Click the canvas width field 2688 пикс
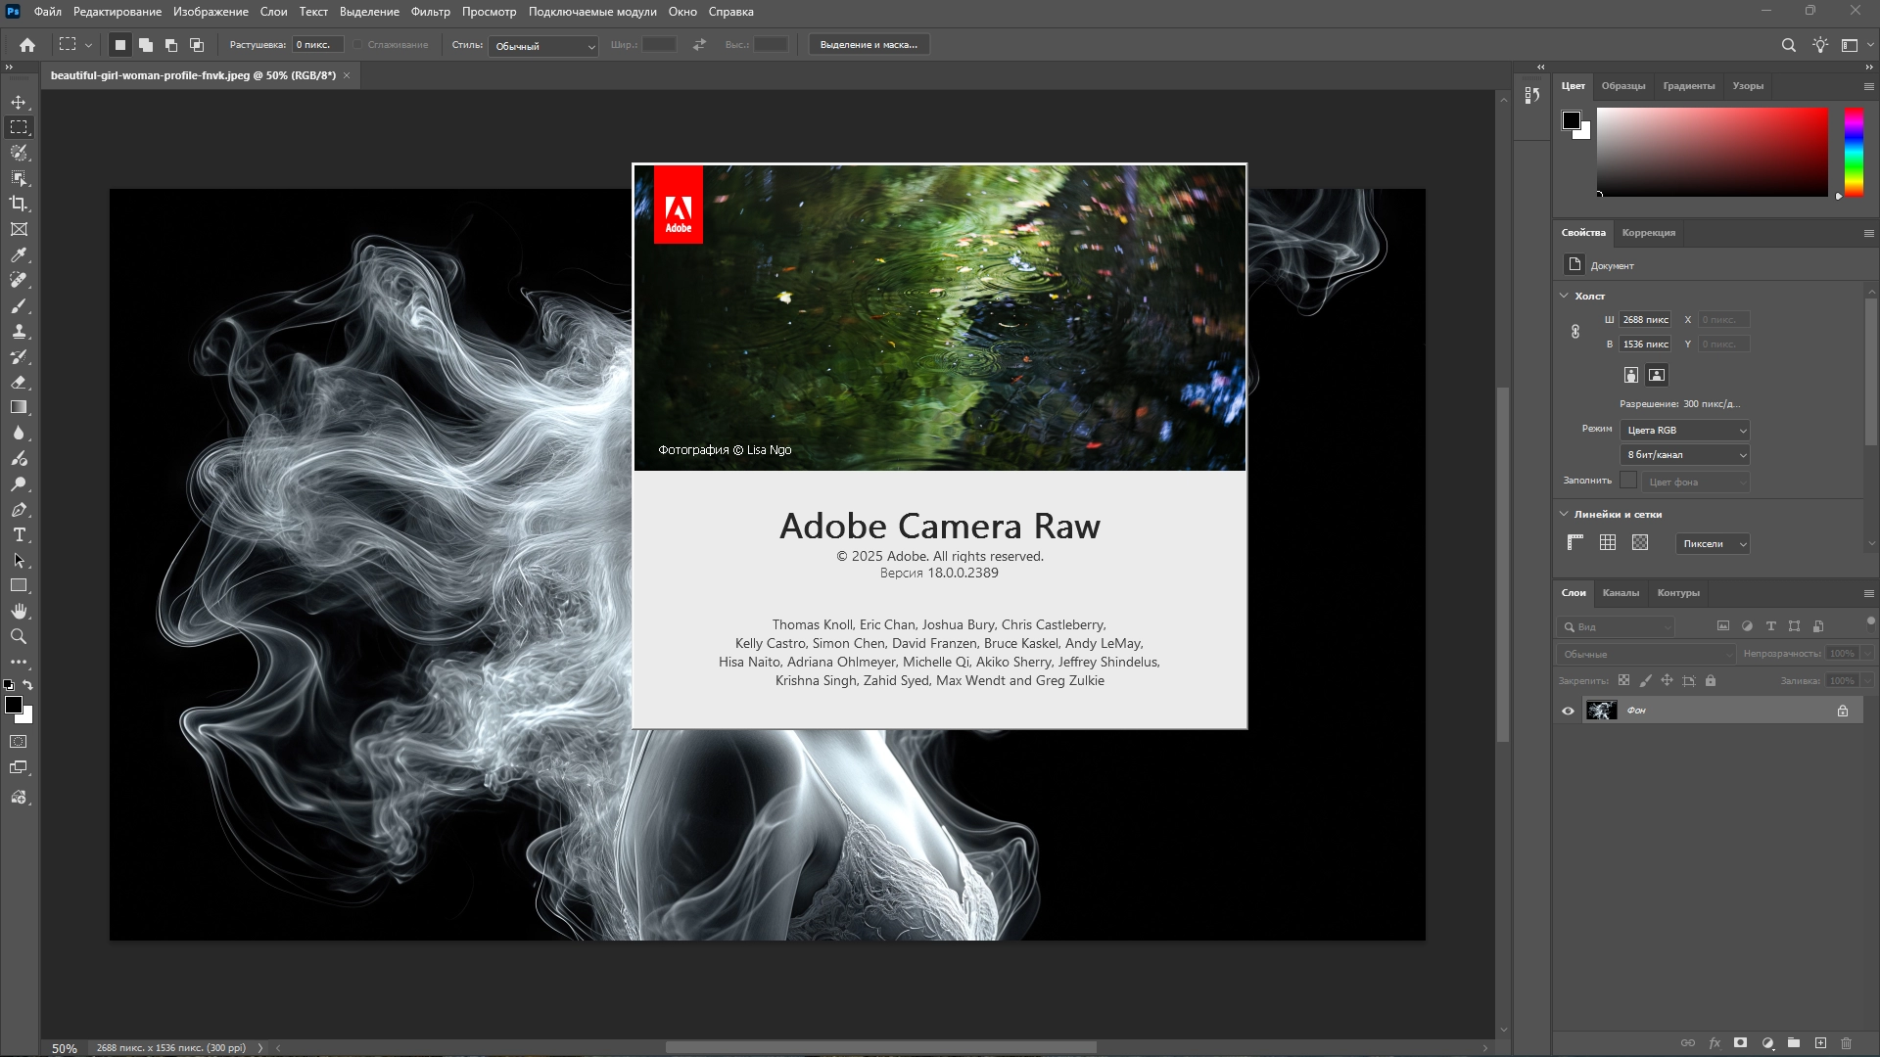The height and width of the screenshot is (1057, 1880). click(1645, 320)
